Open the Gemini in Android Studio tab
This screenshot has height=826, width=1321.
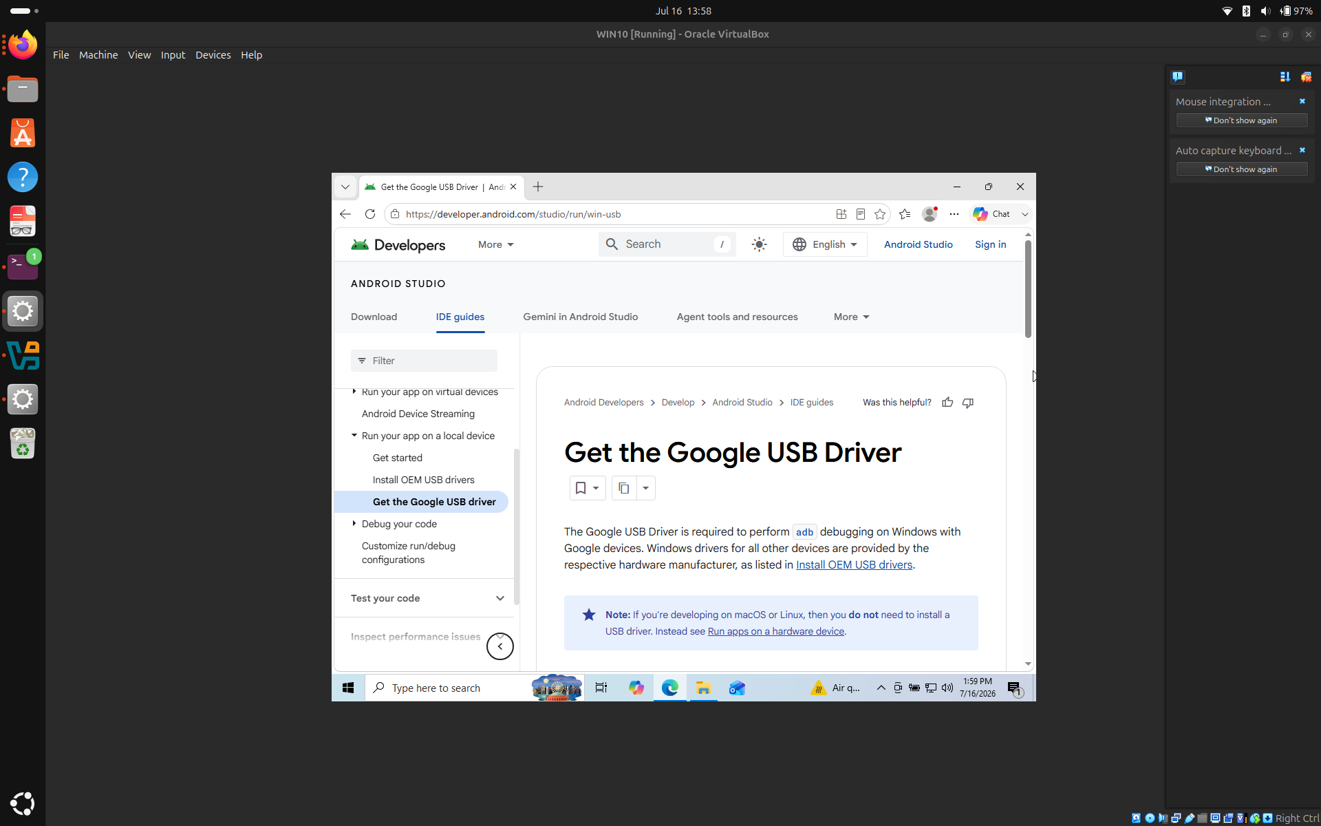[x=581, y=317]
